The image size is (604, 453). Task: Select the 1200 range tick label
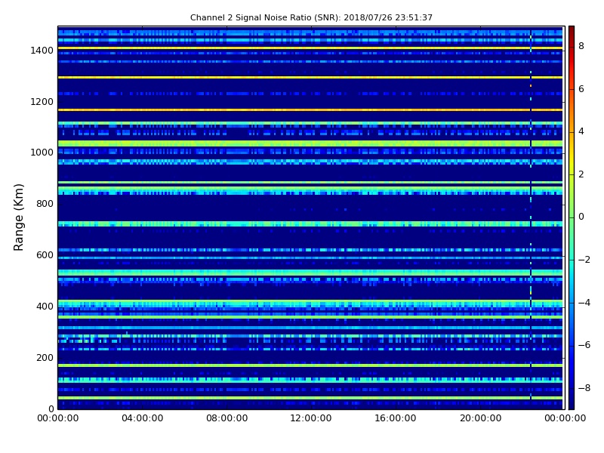tap(42, 102)
